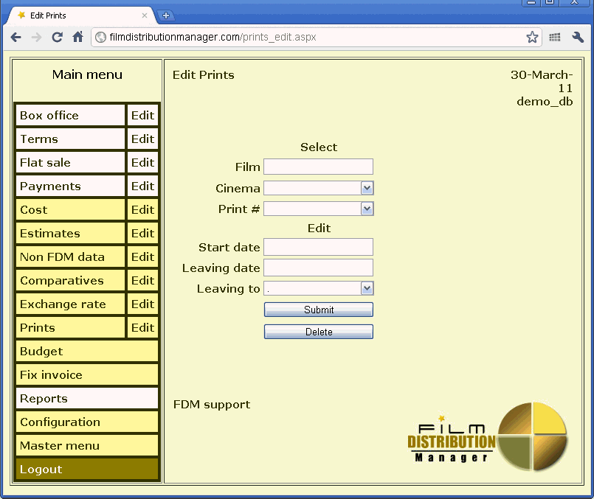This screenshot has height=499, width=594.
Task: Bookmark page with star icon
Action: pyautogui.click(x=532, y=37)
